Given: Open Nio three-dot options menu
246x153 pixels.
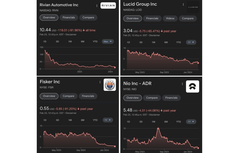Looking at the screenshot, I should pyautogui.click(x=182, y=84).
